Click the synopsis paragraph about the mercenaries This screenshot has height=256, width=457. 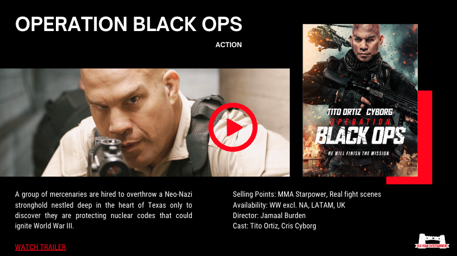coord(104,210)
